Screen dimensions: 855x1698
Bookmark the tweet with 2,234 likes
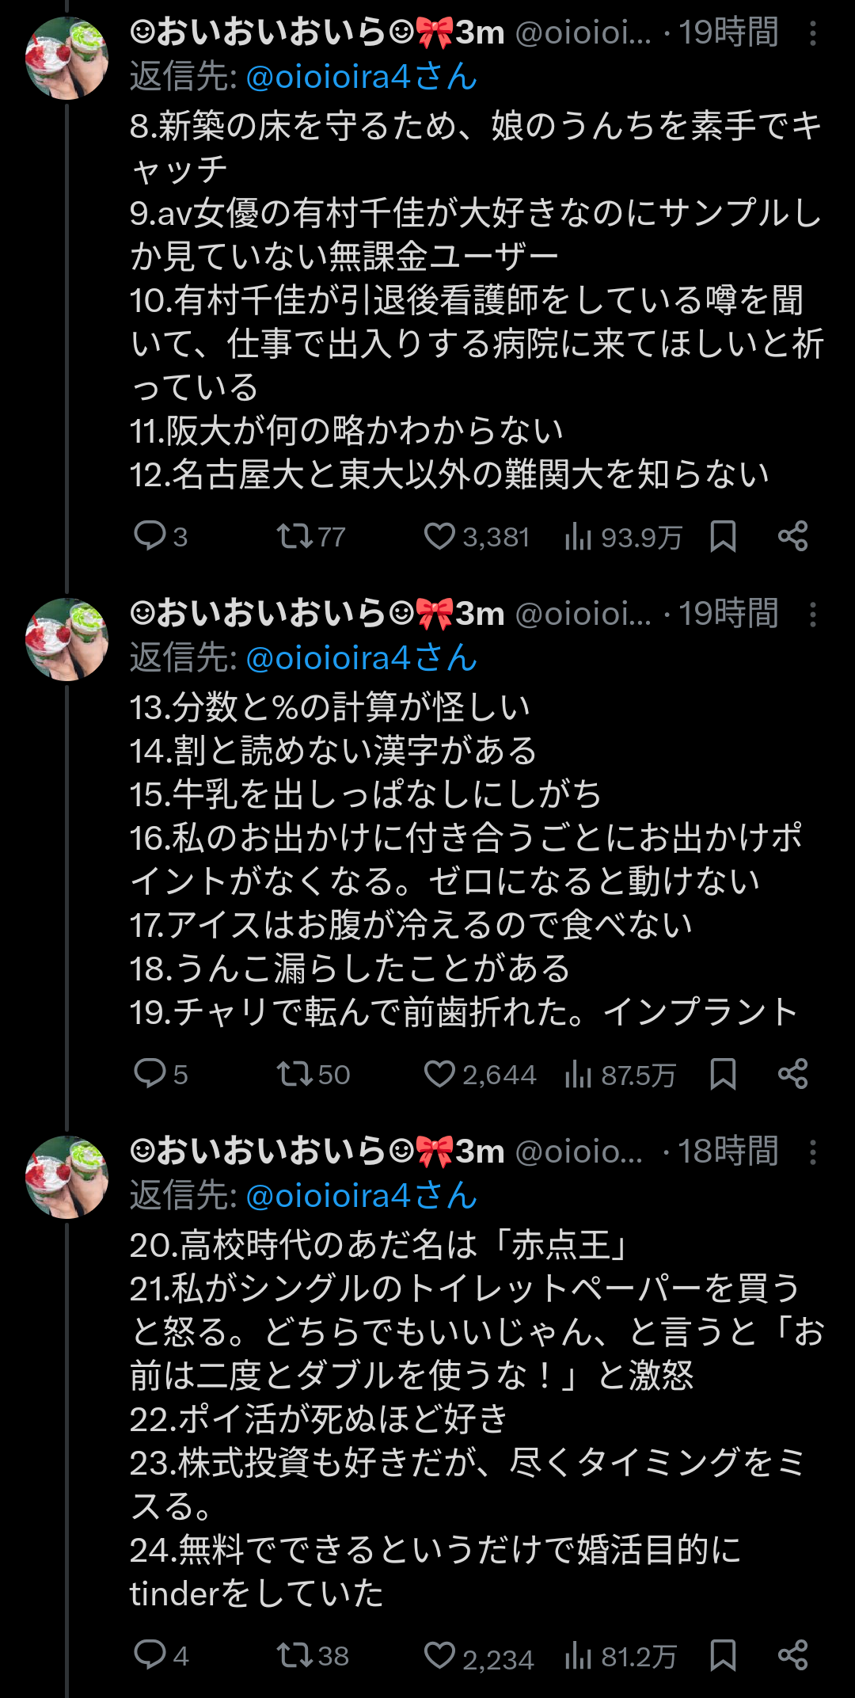[x=723, y=1655]
